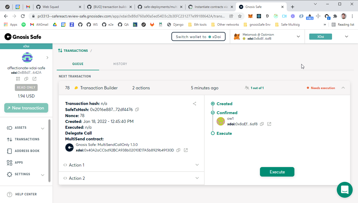Open the XDai network selector dropdown
Image resolution: width=358 pixels, height=203 pixels.
tap(346, 37)
